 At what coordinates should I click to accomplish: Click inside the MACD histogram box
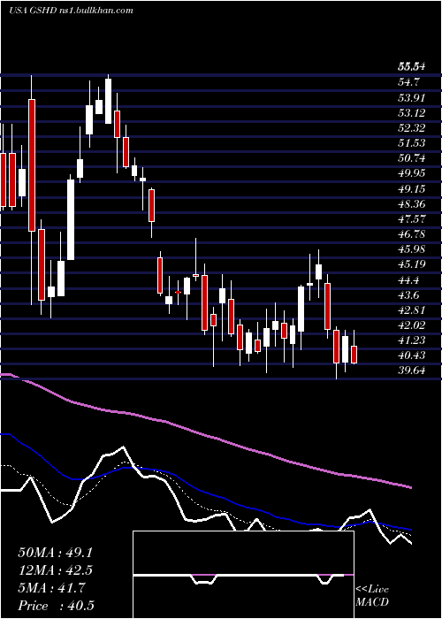243,575
